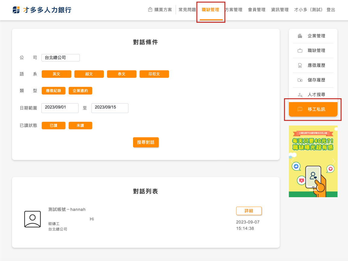Image resolution: width=348 pixels, height=261 pixels.
Task: Click the folder icon for 儲存履歷
Action: (300, 80)
